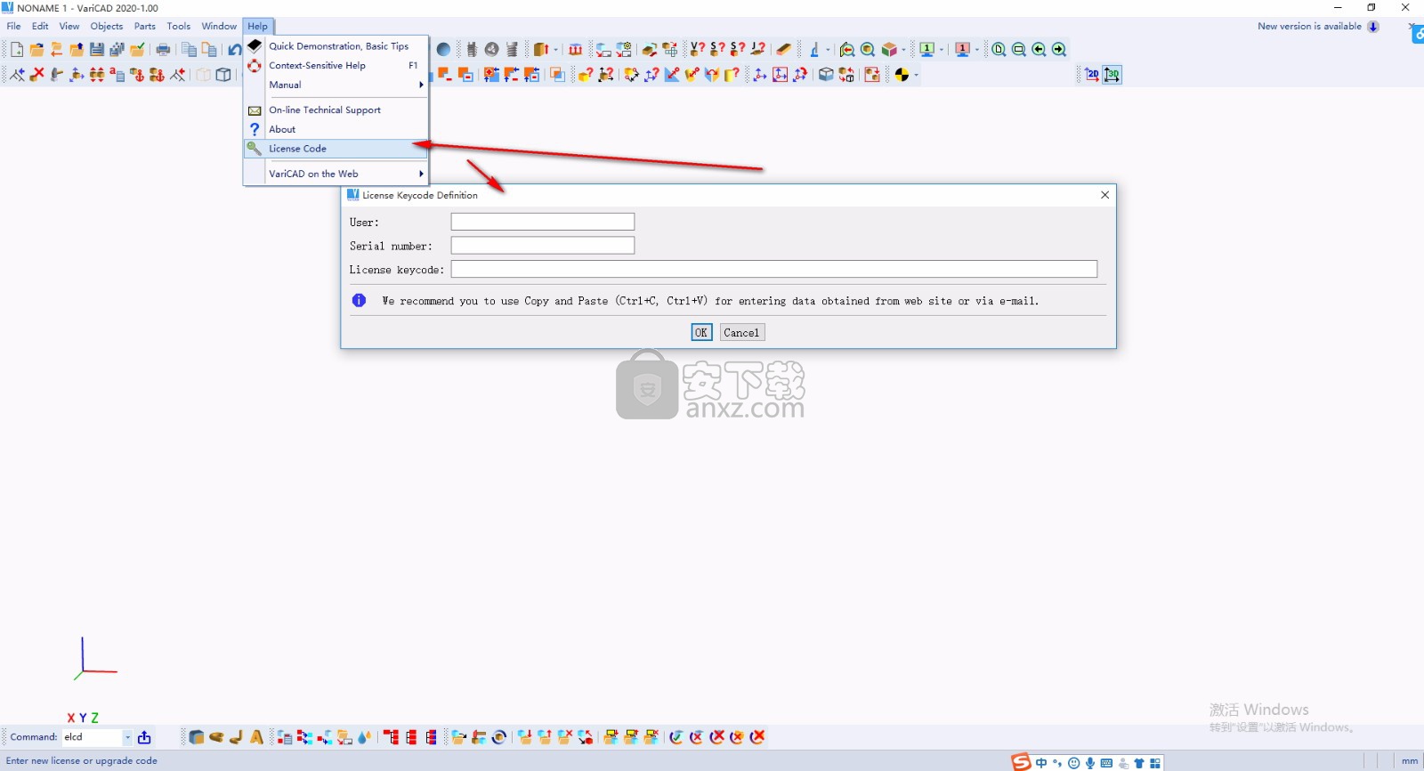Viewport: 1424px width, 771px height.
Task: Open dropdown arrow beside colored cube view icon
Action: point(903,50)
